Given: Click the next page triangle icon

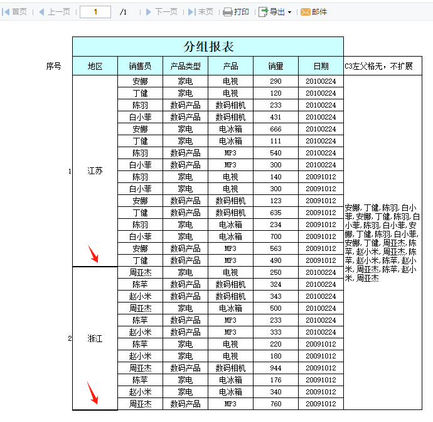Looking at the screenshot, I should point(149,12).
